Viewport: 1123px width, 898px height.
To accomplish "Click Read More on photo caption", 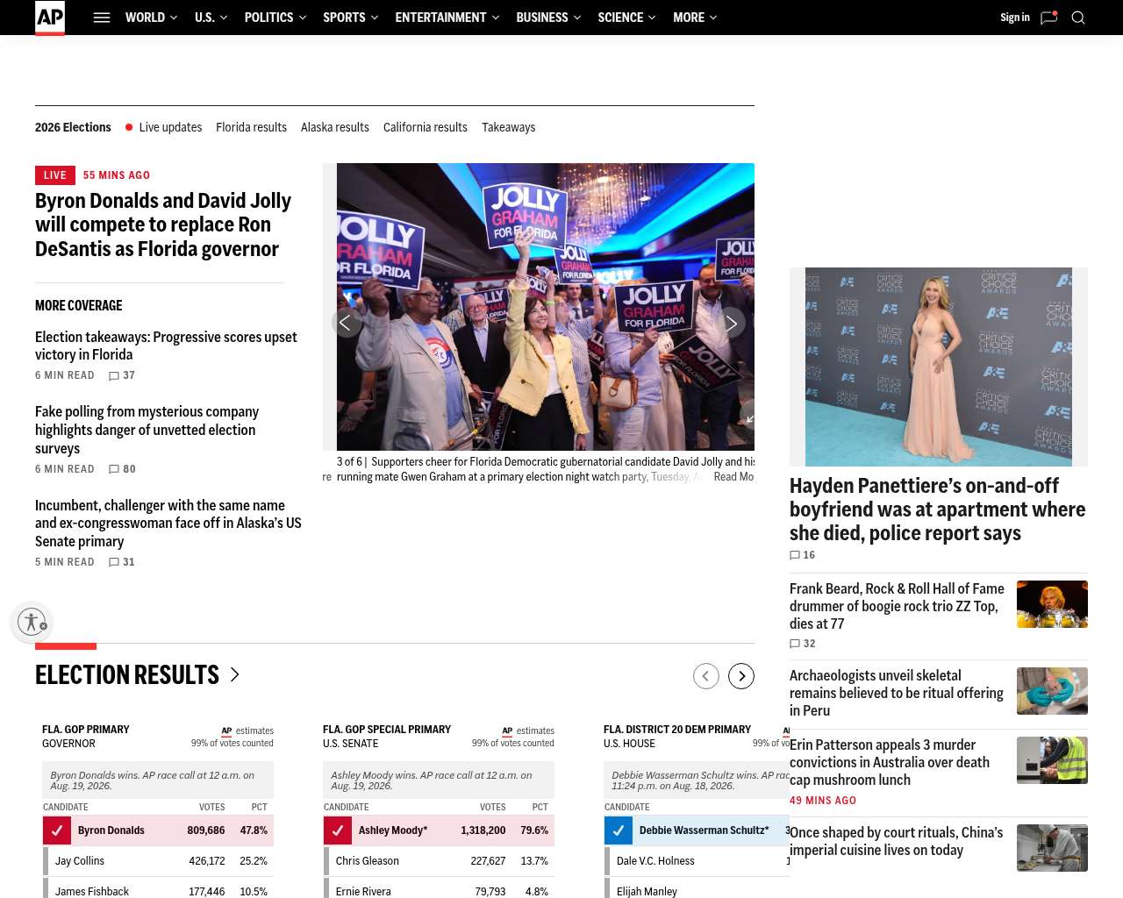I will click(733, 477).
